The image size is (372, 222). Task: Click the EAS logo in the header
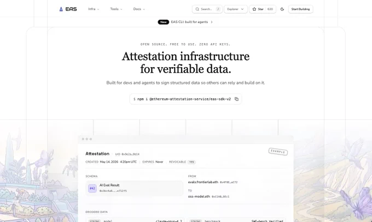point(68,9)
